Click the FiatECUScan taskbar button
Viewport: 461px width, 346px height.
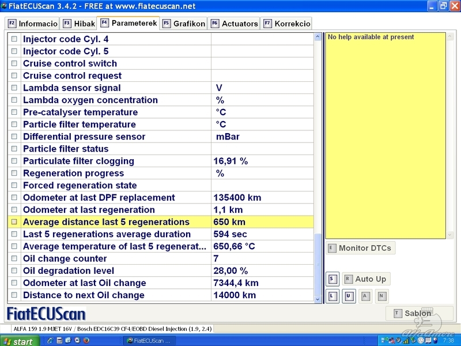(149, 341)
